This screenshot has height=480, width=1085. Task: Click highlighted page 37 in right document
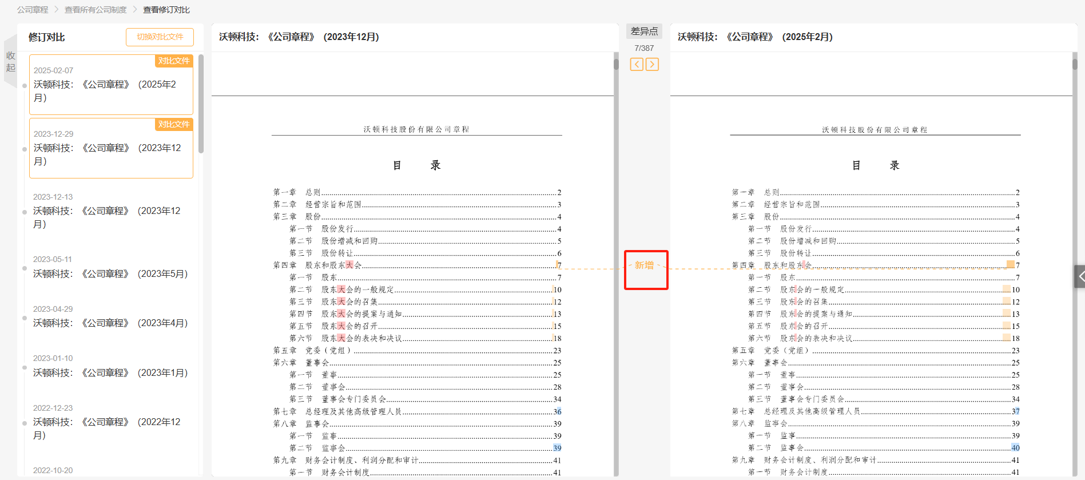tap(1015, 411)
